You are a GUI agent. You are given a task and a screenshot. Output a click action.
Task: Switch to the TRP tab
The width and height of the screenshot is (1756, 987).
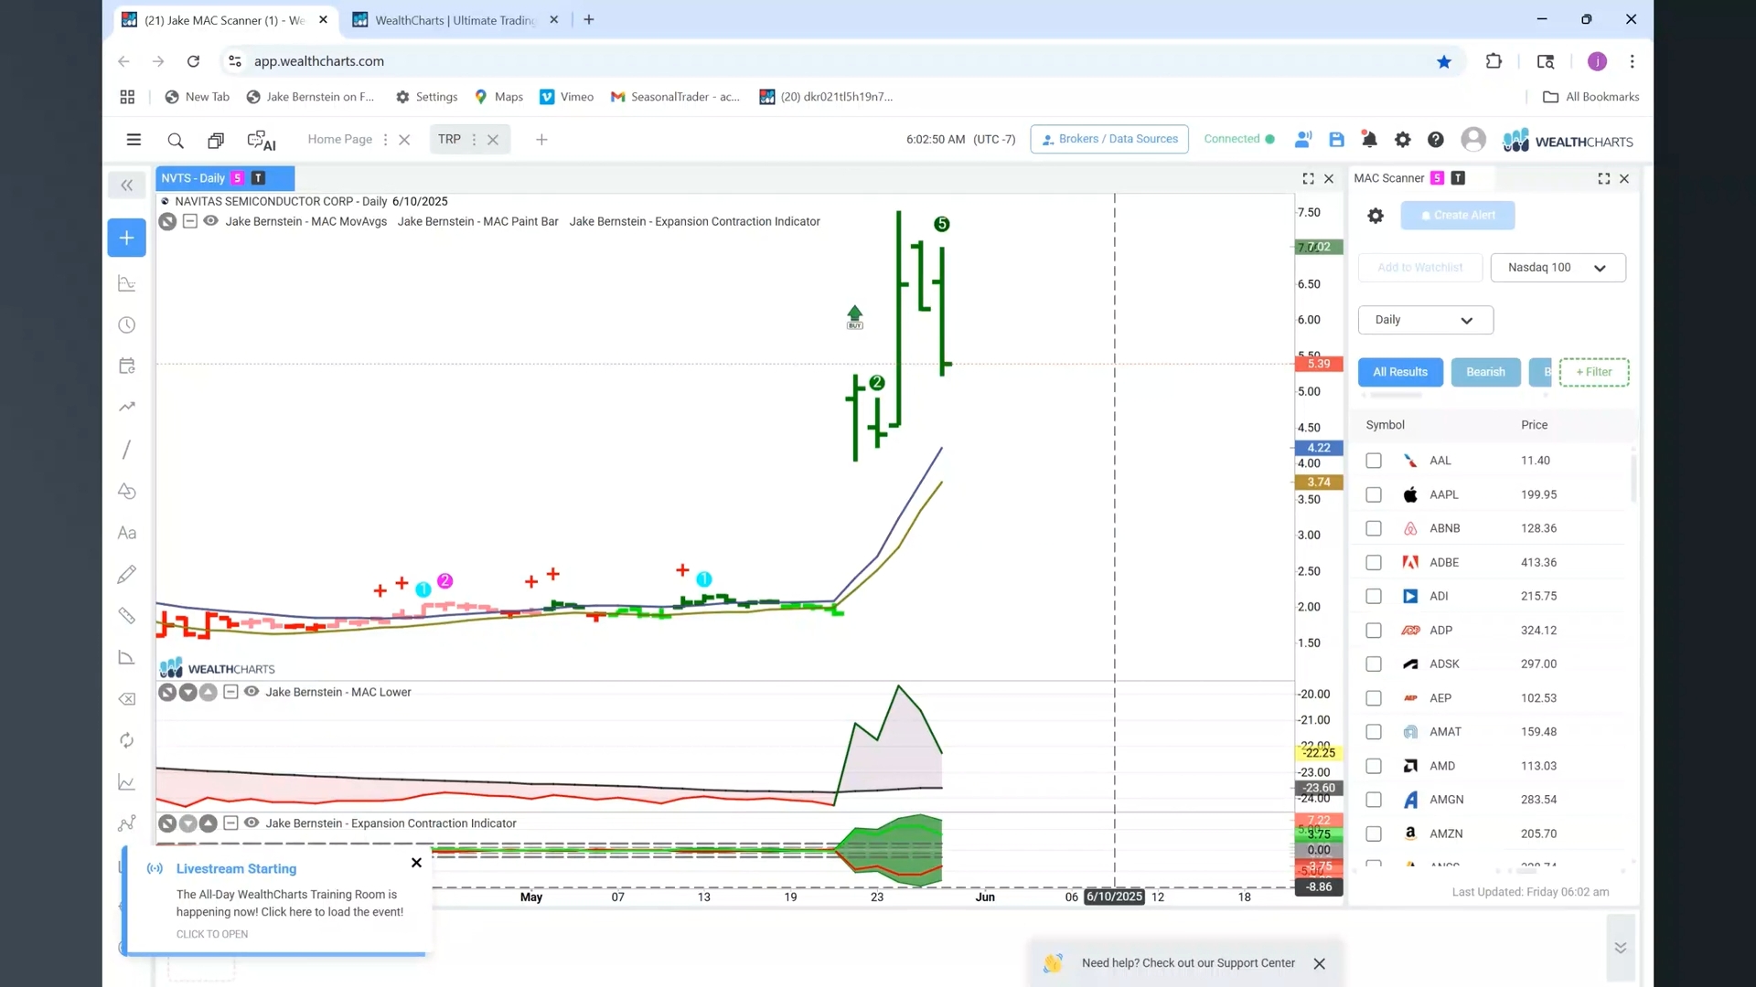(449, 140)
